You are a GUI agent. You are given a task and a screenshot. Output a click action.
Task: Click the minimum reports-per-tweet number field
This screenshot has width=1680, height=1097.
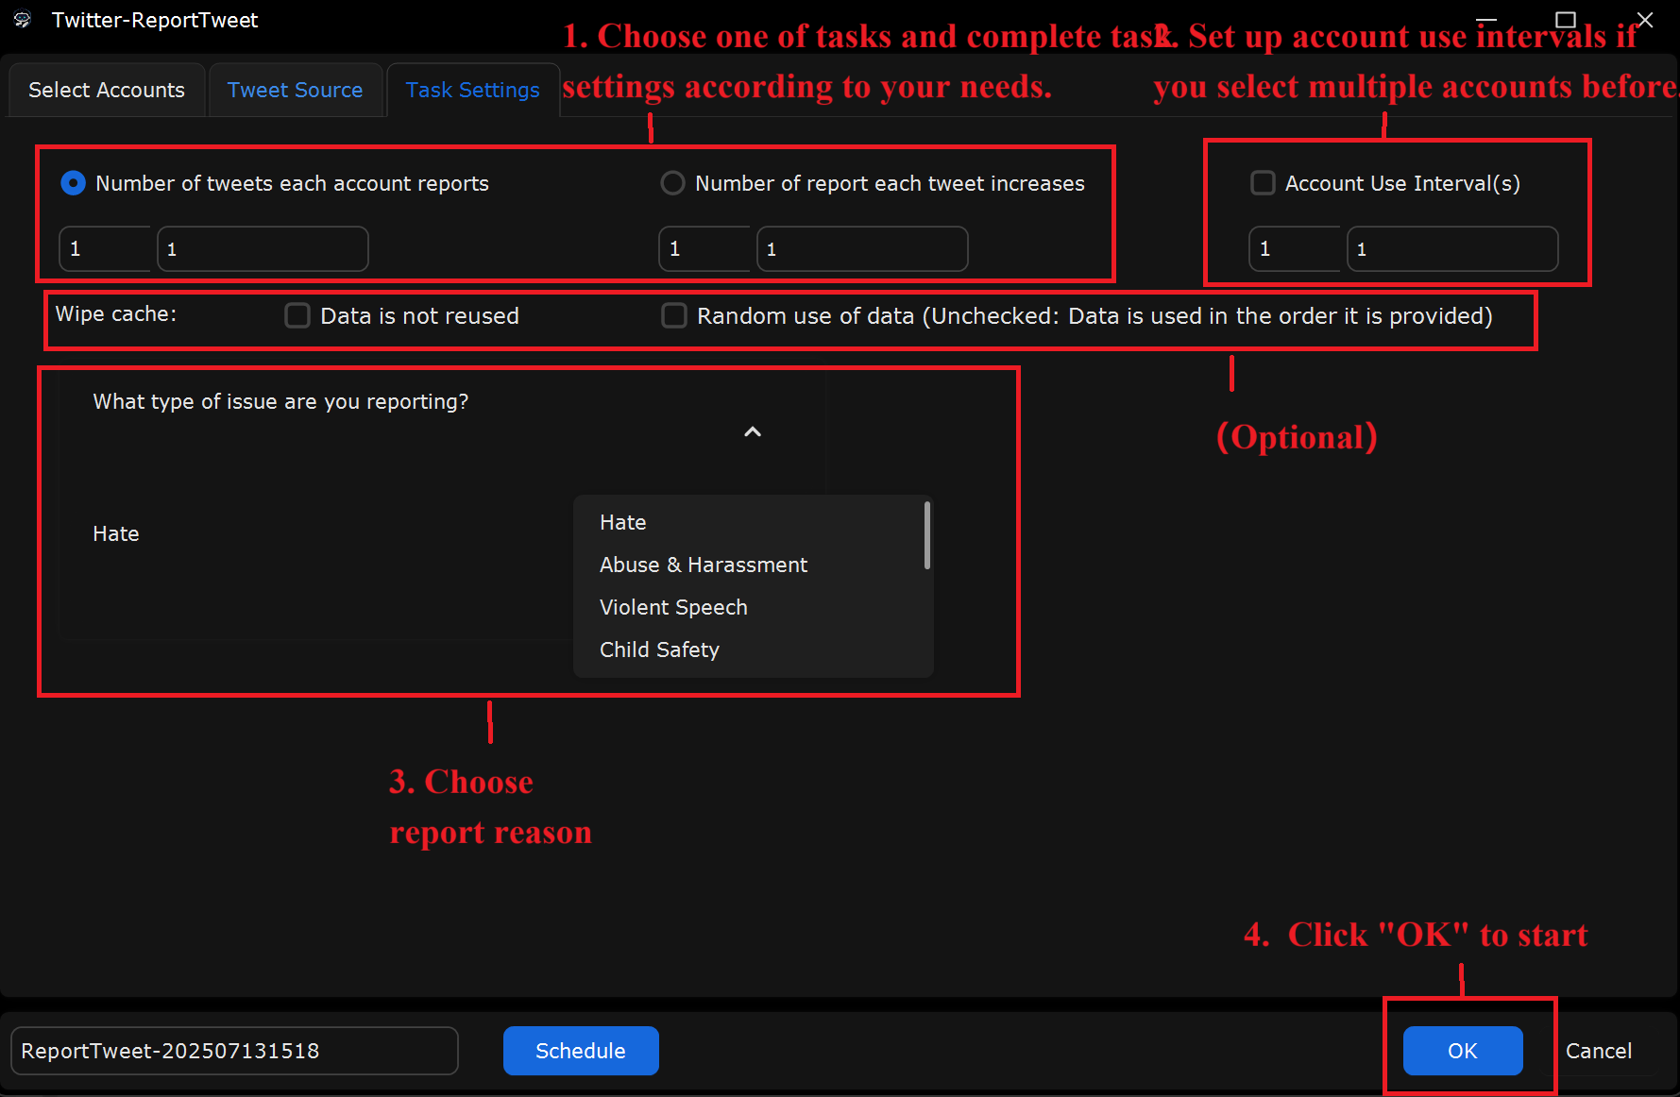(704, 249)
